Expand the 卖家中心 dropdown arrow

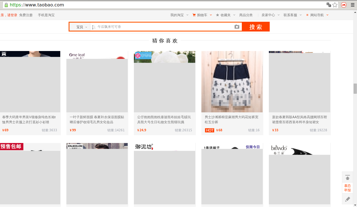click(x=279, y=15)
